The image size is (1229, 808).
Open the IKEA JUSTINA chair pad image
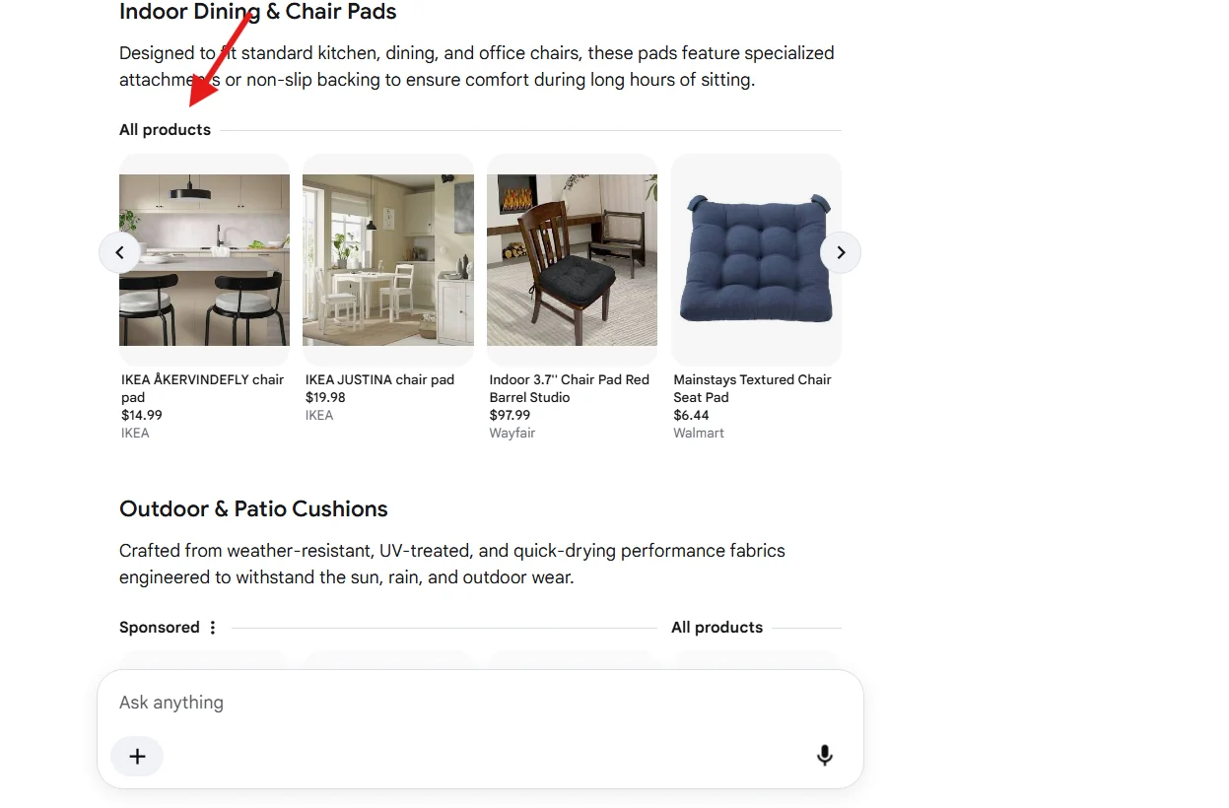tap(388, 260)
